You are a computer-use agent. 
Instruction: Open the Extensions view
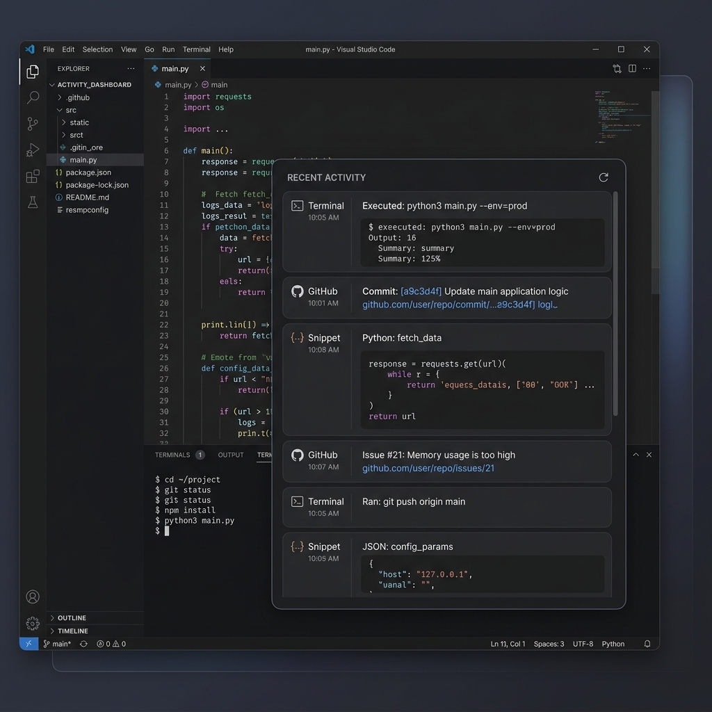(33, 176)
